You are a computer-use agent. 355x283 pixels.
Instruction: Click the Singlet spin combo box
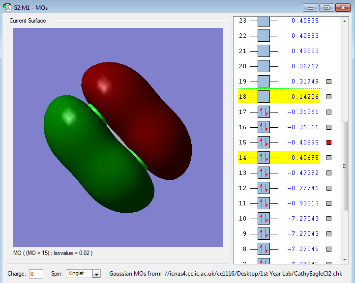click(x=83, y=274)
